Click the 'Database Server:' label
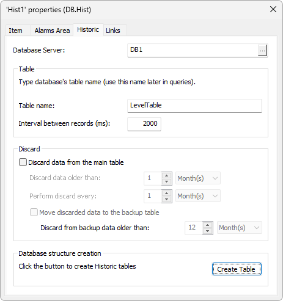Screen dimensions: 283x301 point(39,50)
